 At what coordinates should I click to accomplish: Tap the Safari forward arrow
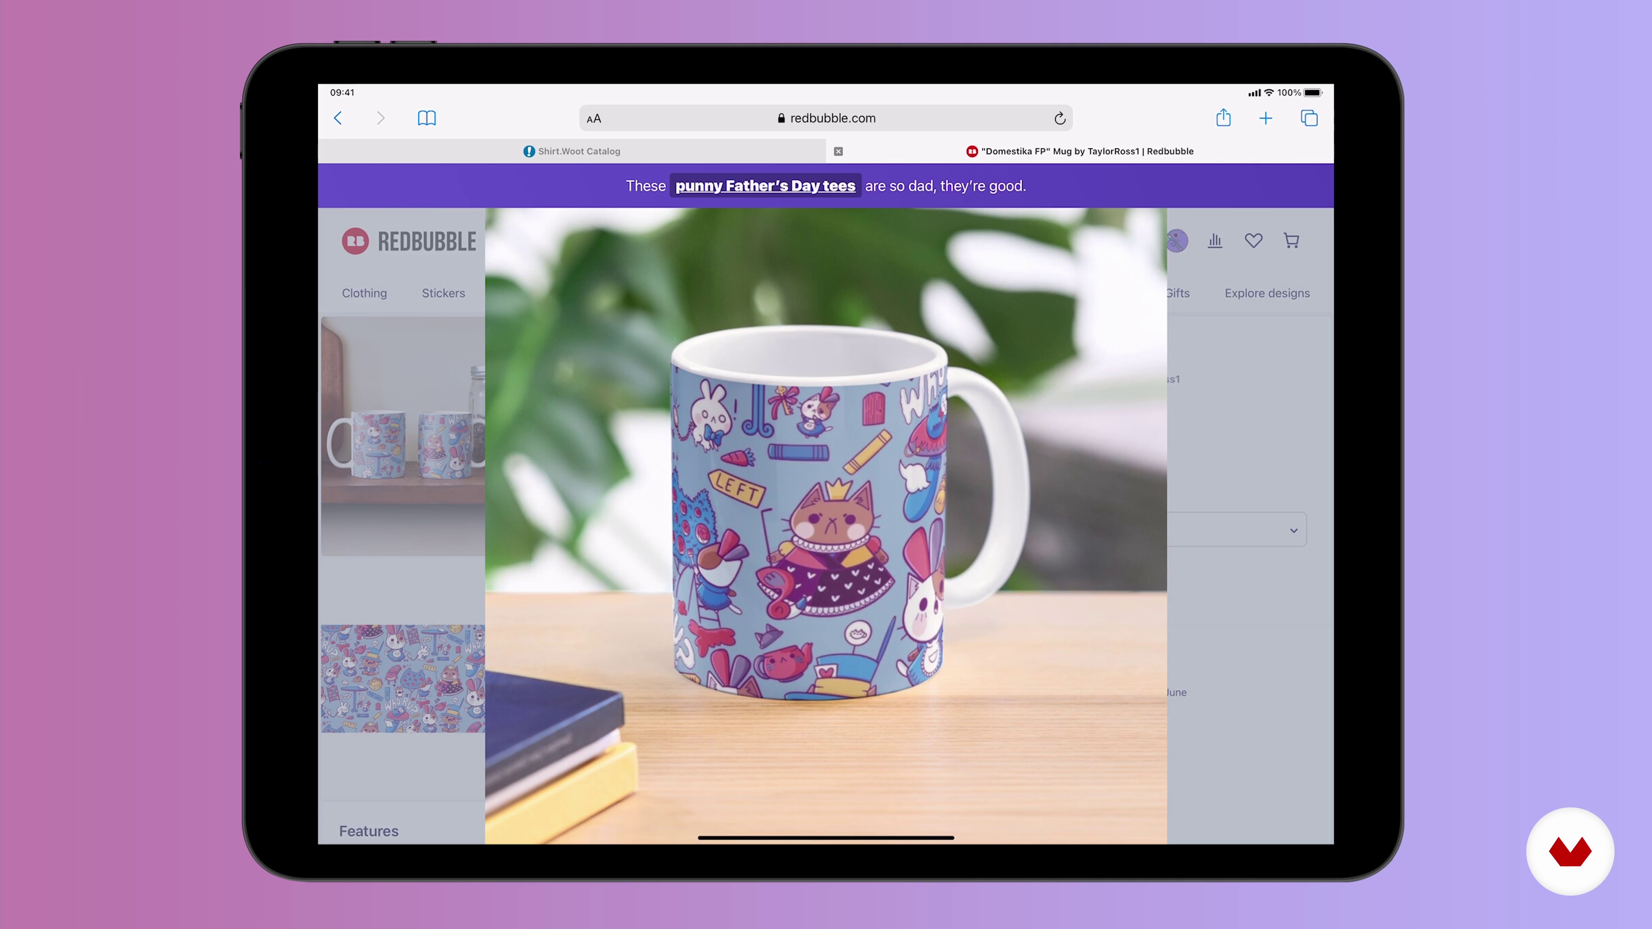click(x=380, y=118)
